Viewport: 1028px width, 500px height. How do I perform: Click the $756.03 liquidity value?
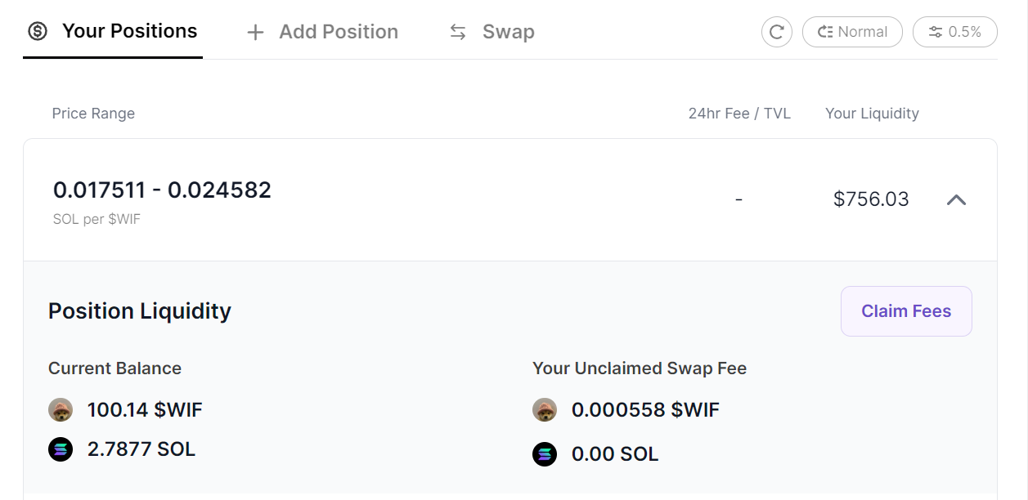pos(871,199)
